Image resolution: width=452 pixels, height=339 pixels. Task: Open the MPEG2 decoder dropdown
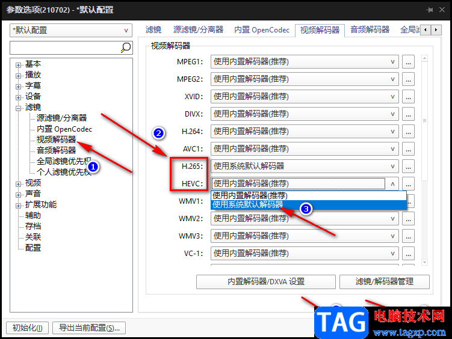(305, 79)
